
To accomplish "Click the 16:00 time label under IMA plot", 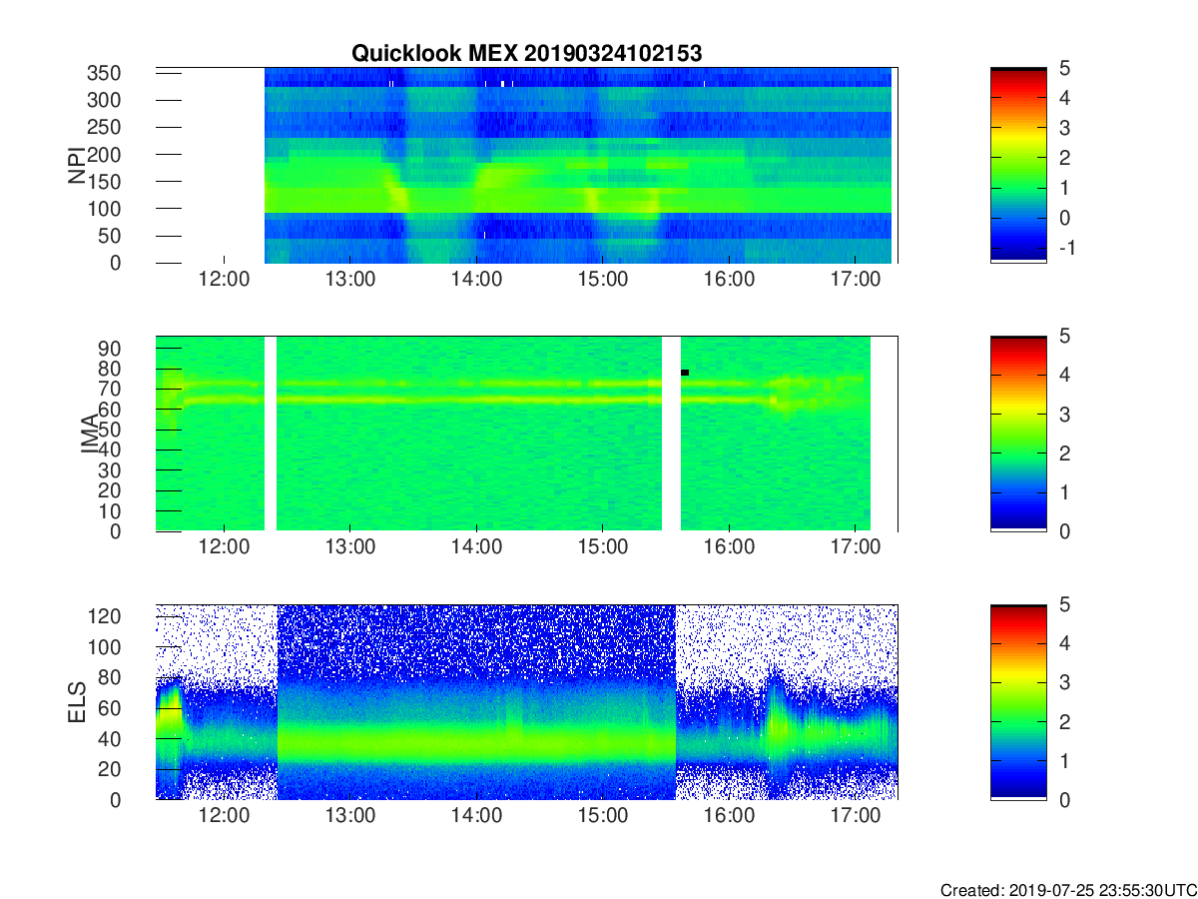I will 729,547.
